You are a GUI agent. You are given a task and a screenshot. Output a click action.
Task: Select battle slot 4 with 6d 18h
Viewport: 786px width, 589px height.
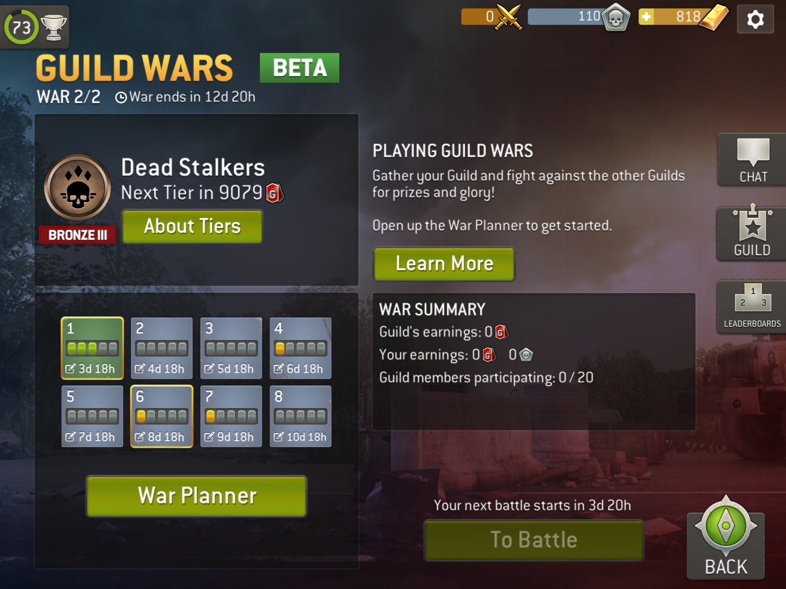pos(301,348)
